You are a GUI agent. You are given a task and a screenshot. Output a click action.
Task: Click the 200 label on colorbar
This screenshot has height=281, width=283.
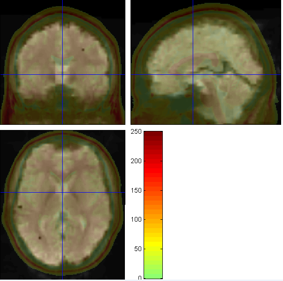coord(136,161)
